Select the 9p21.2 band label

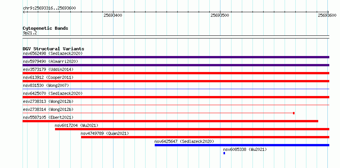click(x=30, y=33)
